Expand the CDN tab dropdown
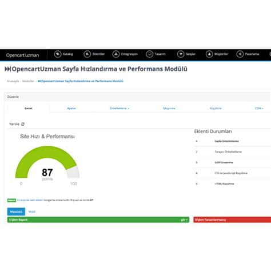 click(259, 109)
